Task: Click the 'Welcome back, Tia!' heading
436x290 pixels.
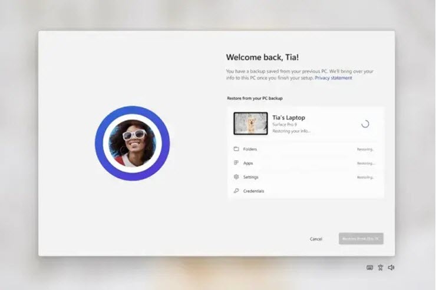Action: (x=262, y=57)
